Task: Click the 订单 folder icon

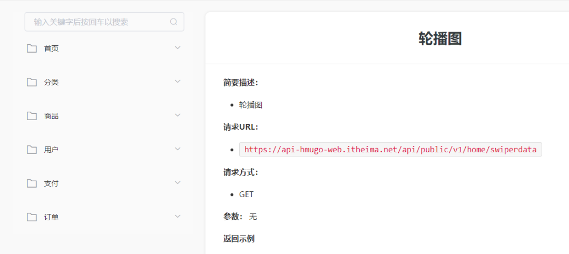Action: coord(32,217)
